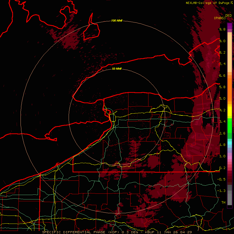Pick the bright green segment of color bar
Image resolution: width=234 pixels, height=234 pixels.
[230, 125]
